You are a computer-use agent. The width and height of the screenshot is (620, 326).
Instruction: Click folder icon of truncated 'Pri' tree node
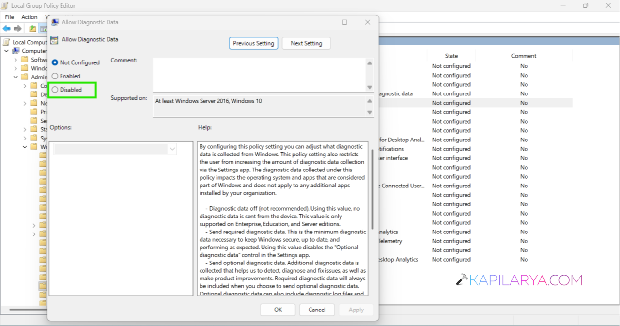pyautogui.click(x=33, y=112)
